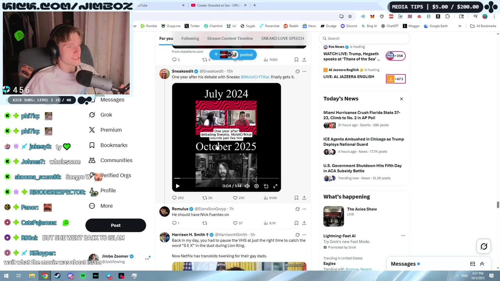The image size is (500, 281).
Task: Open Communities in the sidebar
Action: (x=111, y=160)
